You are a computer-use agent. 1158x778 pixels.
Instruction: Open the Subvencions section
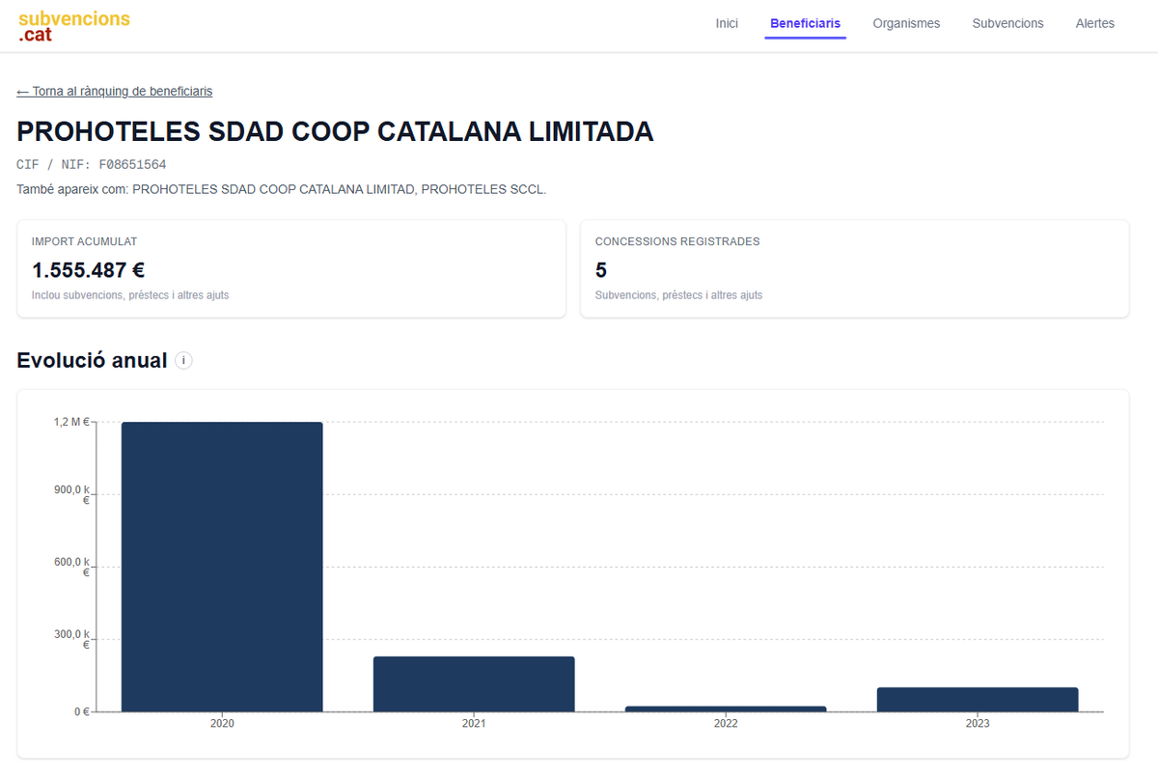1007,23
